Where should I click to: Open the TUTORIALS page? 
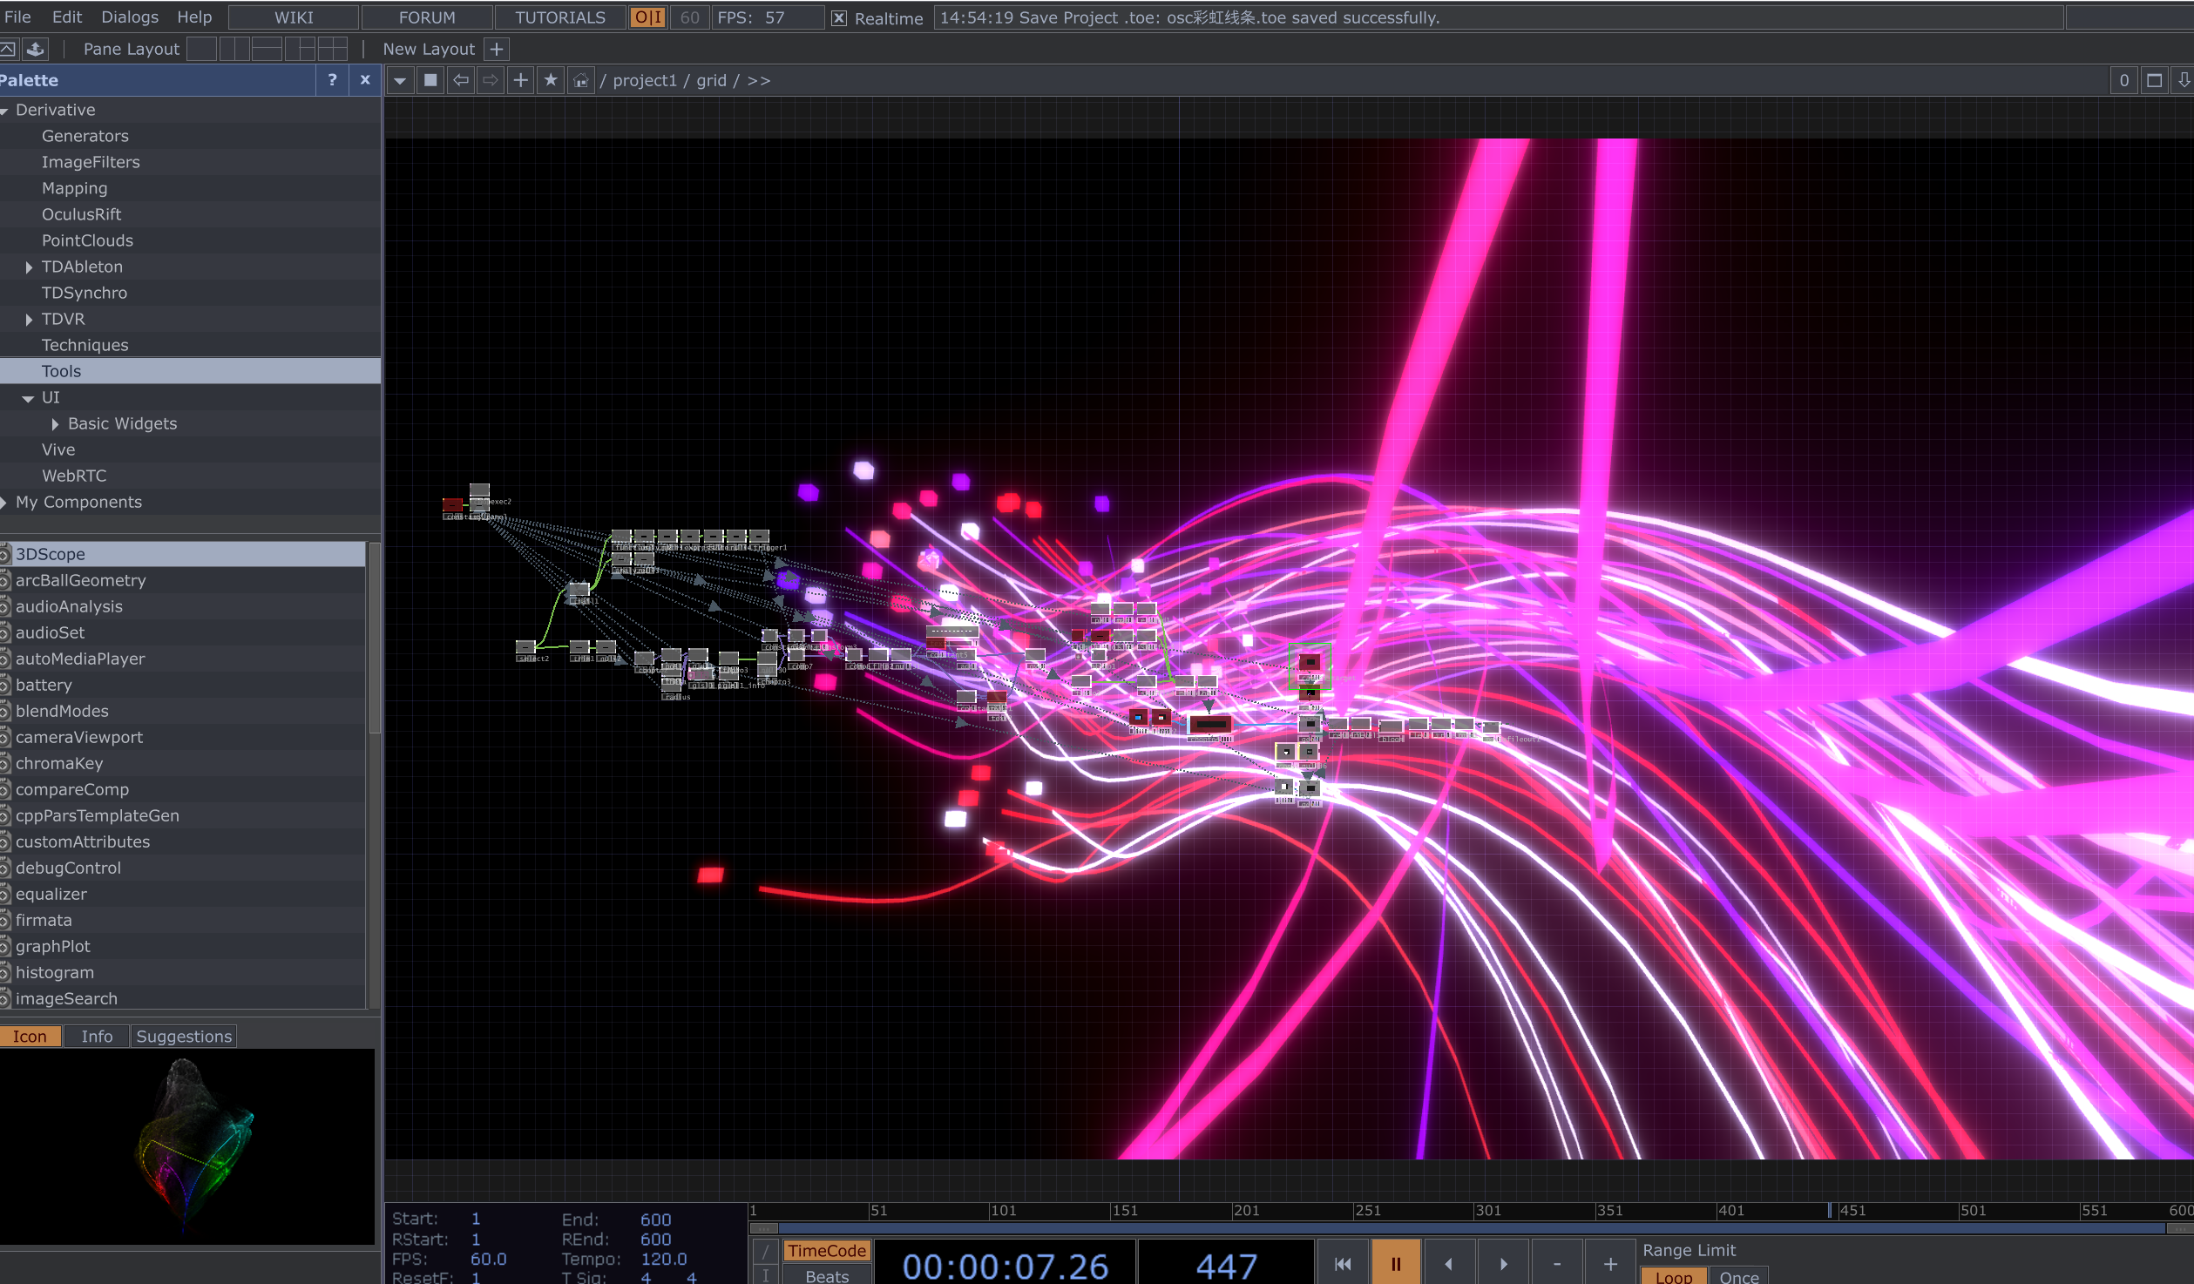pos(560,17)
